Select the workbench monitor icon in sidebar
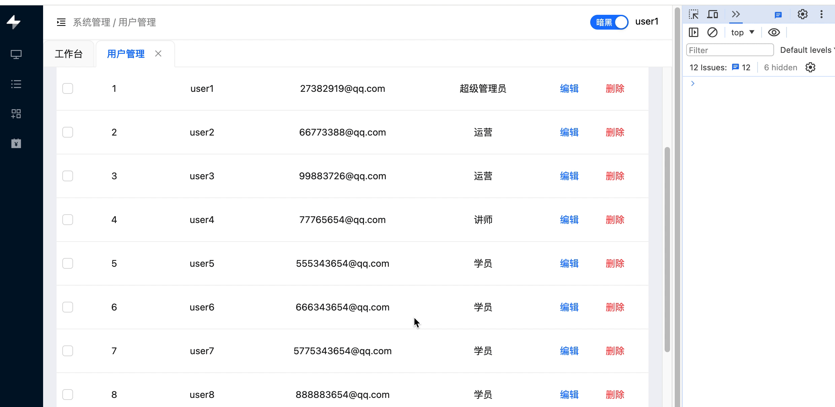This screenshot has height=407, width=835. point(16,54)
